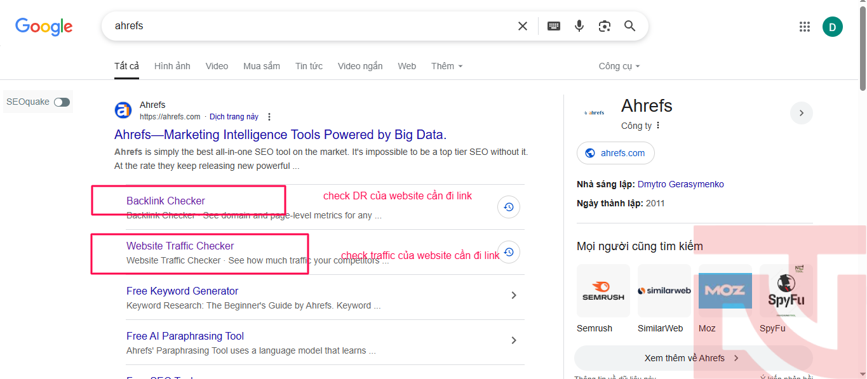The height and width of the screenshot is (379, 867).
Task: Switch to the Video tab
Action: point(217,66)
